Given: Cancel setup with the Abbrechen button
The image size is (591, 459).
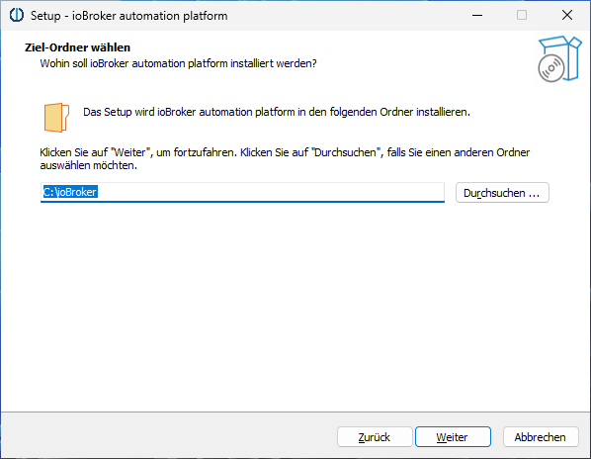Looking at the screenshot, I should click(x=541, y=437).
